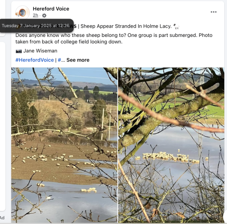Click the date tooltip Tuesday 7 January 2025
The height and width of the screenshot is (224, 227).
coord(37,26)
